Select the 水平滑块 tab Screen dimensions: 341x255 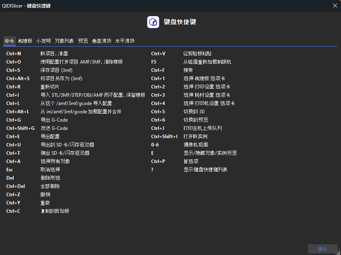[125, 41]
